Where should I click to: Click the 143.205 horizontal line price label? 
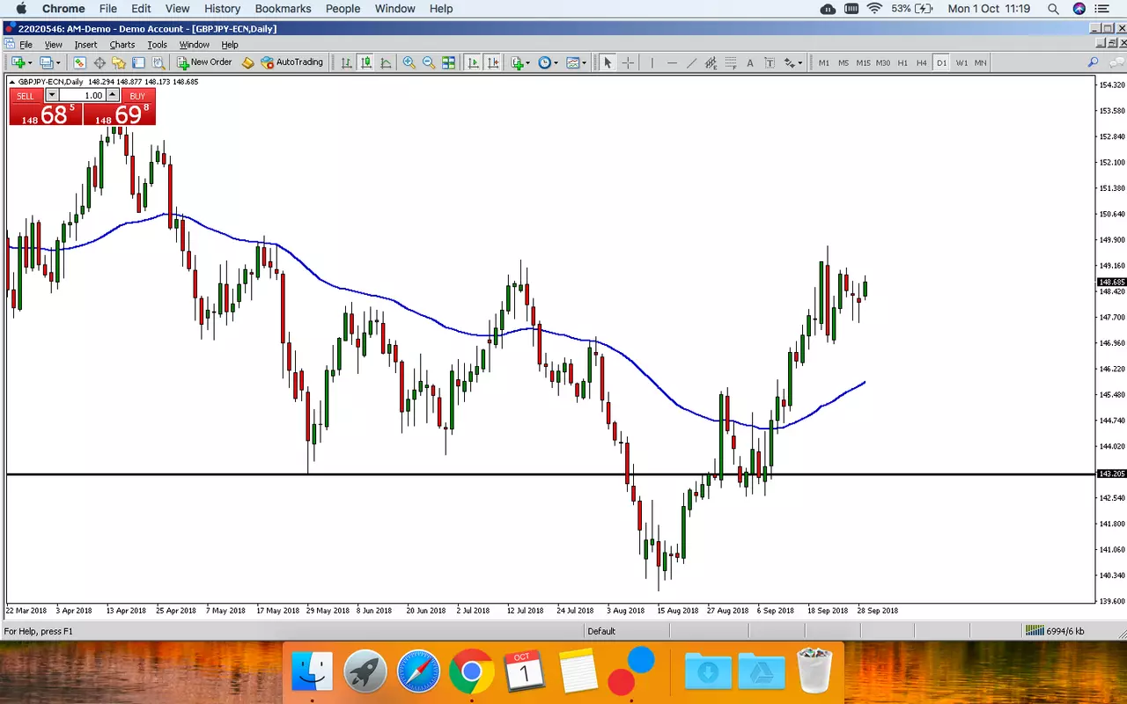[x=1112, y=473]
